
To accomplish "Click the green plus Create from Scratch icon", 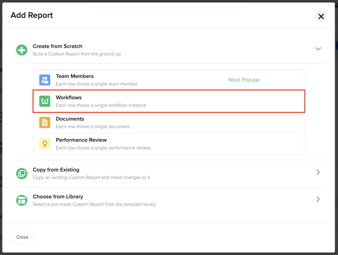I will [x=22, y=50].
